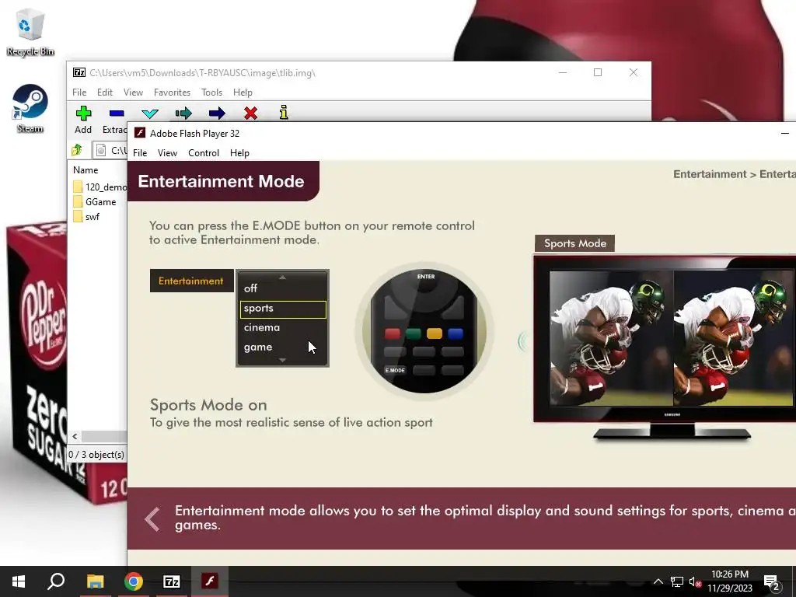The height and width of the screenshot is (597, 796).
Task: Select the GGame folder in 7-Zip
Action: coord(95,201)
